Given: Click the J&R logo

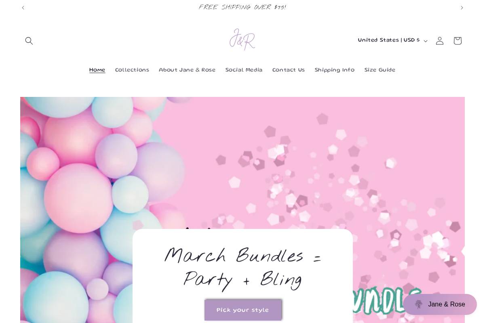Looking at the screenshot, I should pos(242,40).
